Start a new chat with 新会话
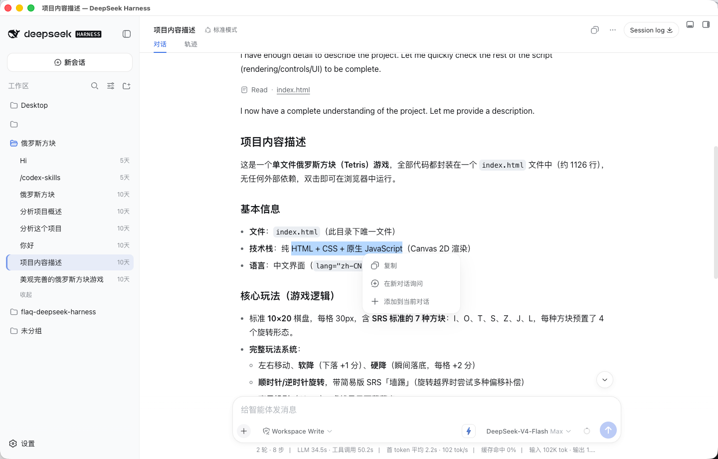This screenshot has height=459, width=718. [x=70, y=62]
